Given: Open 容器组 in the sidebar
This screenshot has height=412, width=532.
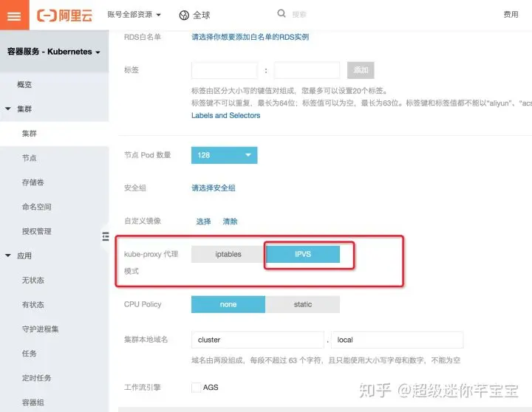Looking at the screenshot, I should click(x=33, y=402).
